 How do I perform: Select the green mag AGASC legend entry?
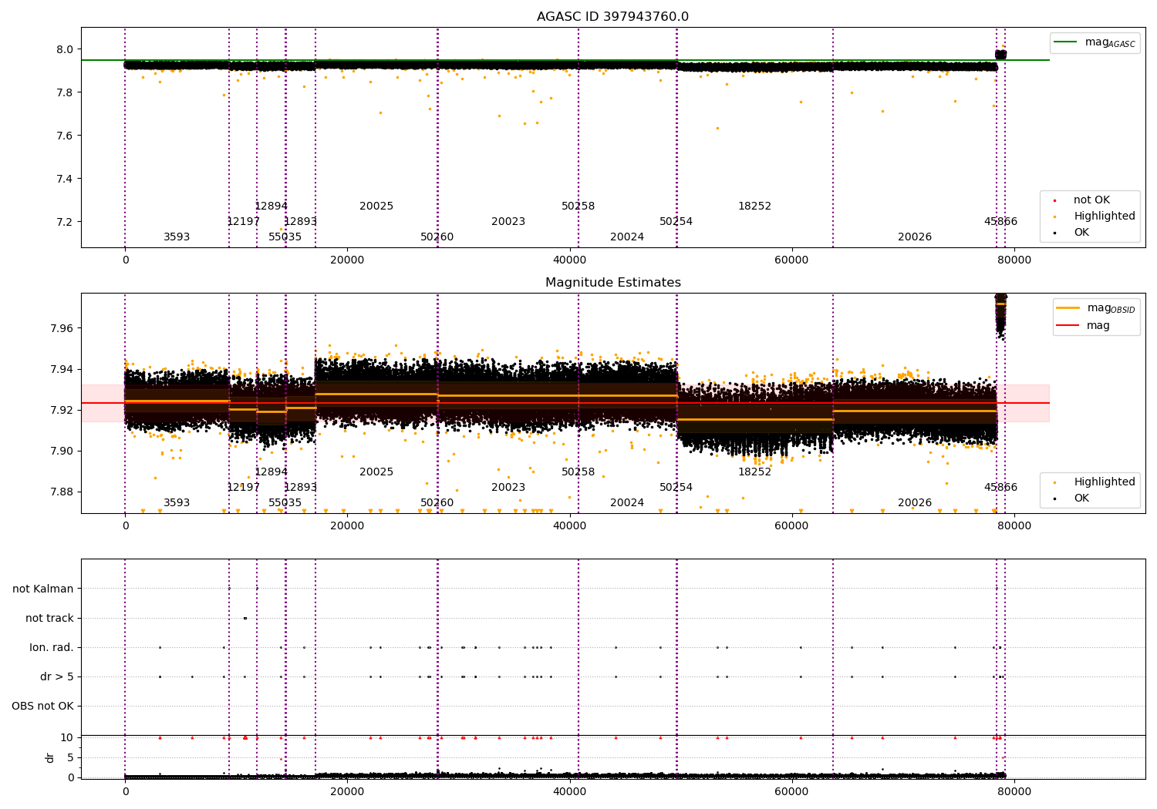1095,42
